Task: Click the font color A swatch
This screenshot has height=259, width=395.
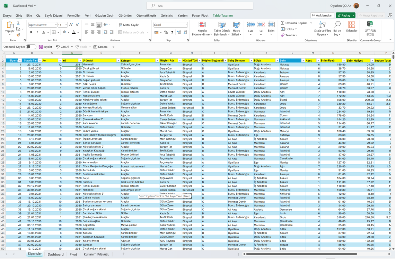Action: (73, 32)
